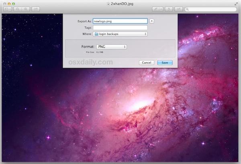Open the Share toolbar button
This screenshot has height=164, width=241.
[36, 9]
